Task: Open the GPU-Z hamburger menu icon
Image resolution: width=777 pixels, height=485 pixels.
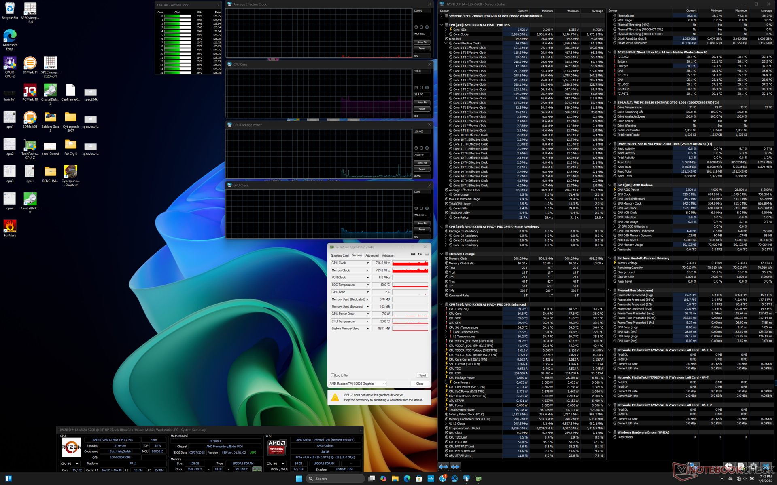Action: [x=427, y=254]
